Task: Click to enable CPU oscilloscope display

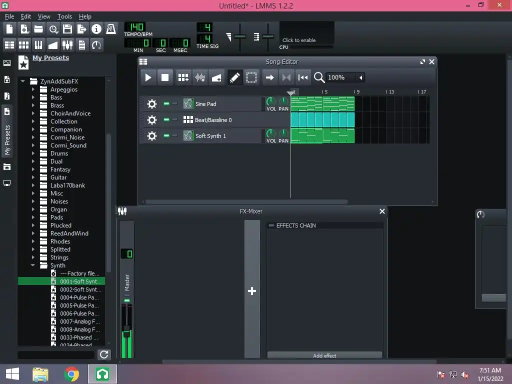Action: click(306, 33)
